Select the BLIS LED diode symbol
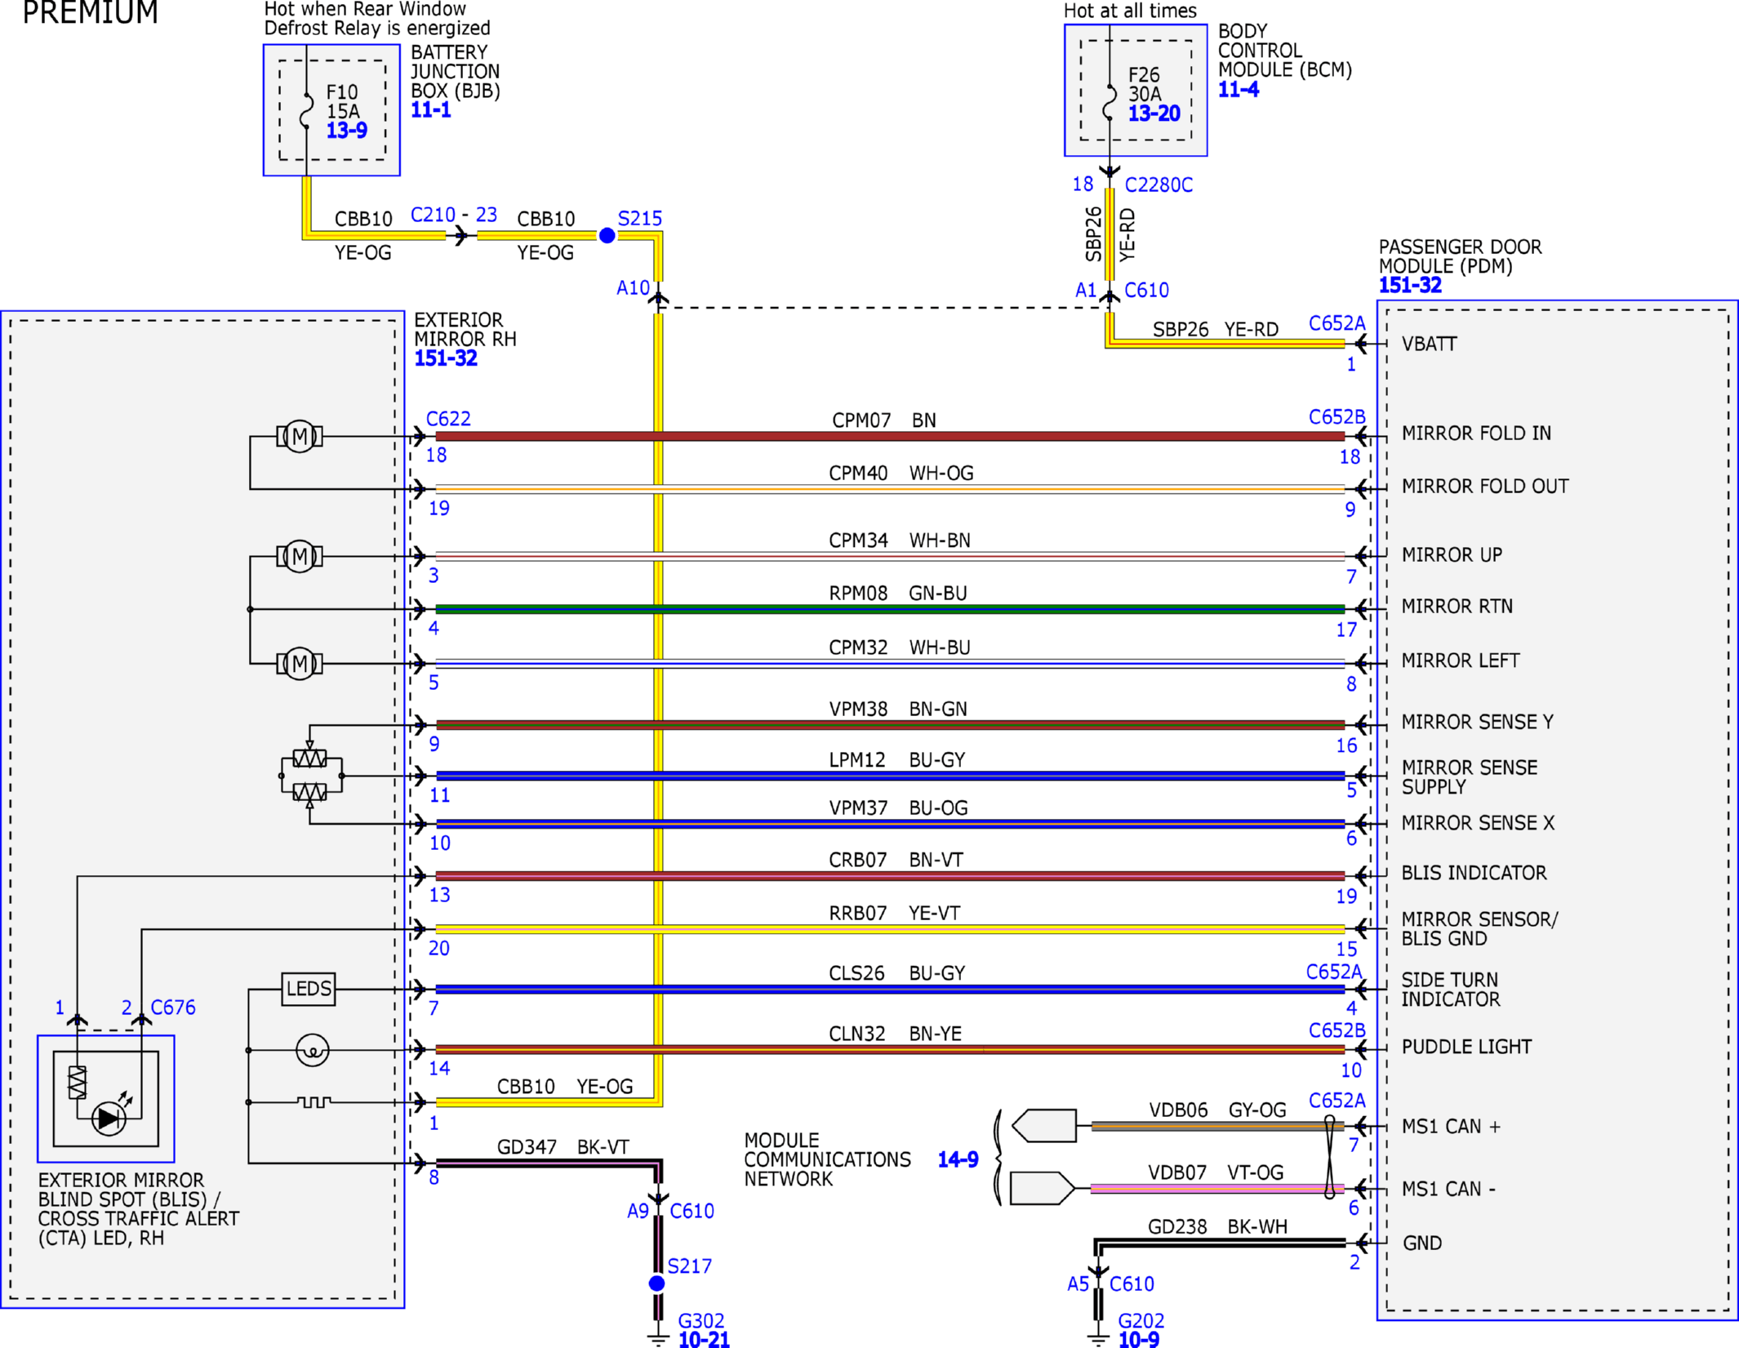Viewport: 1739px width, 1348px height. [109, 1119]
